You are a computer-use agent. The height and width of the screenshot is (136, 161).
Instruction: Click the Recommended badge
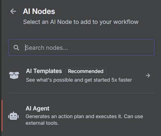point(86,71)
